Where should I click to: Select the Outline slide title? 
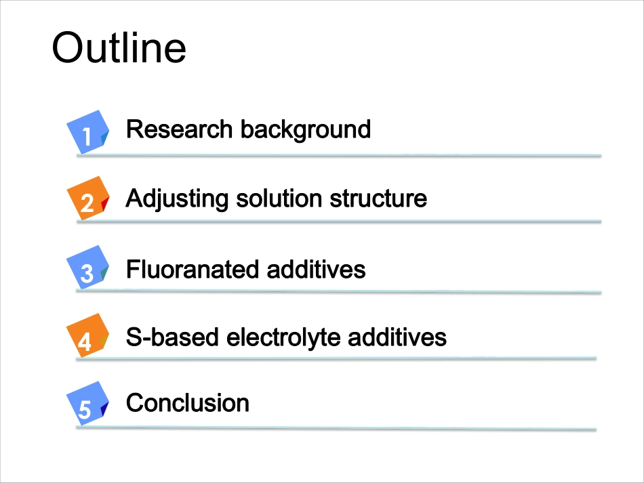point(119,47)
